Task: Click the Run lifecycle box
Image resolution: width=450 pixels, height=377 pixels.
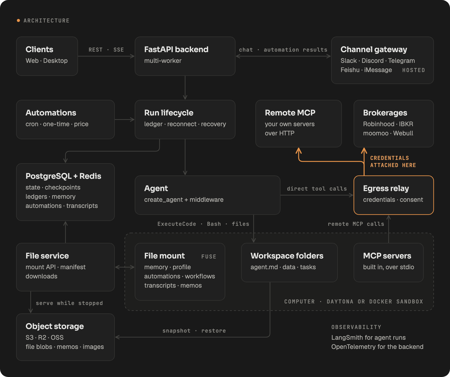Action: [185, 120]
